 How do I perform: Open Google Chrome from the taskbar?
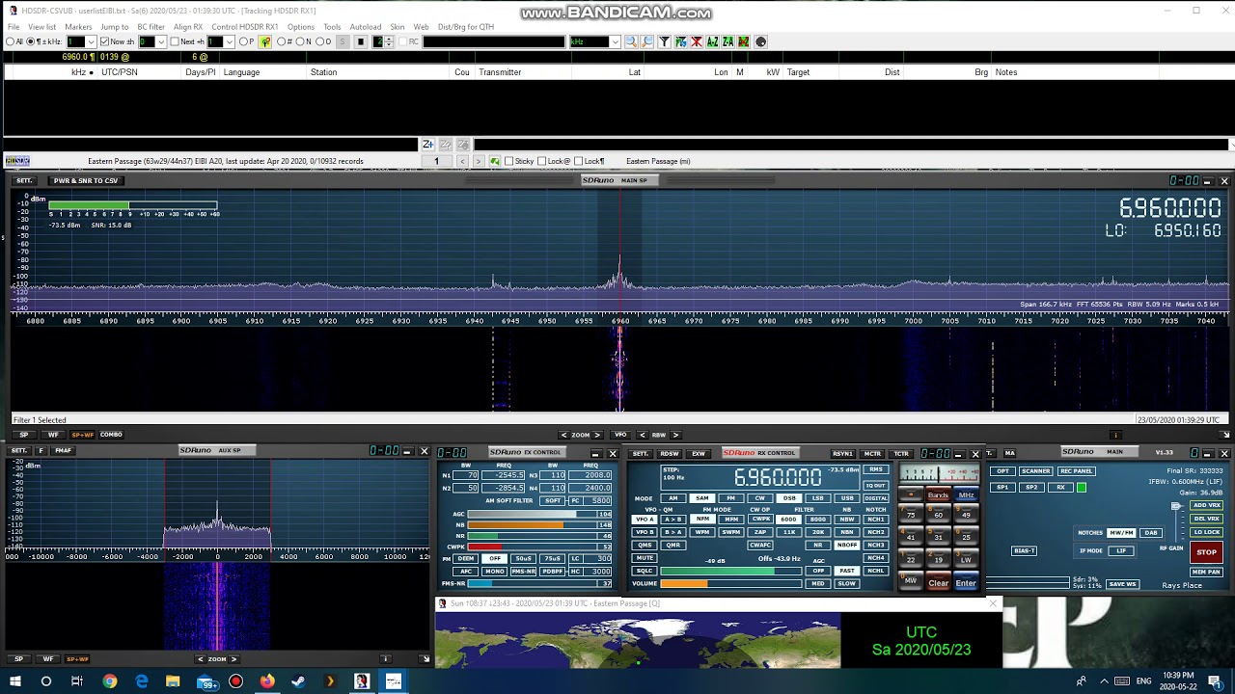tap(110, 681)
